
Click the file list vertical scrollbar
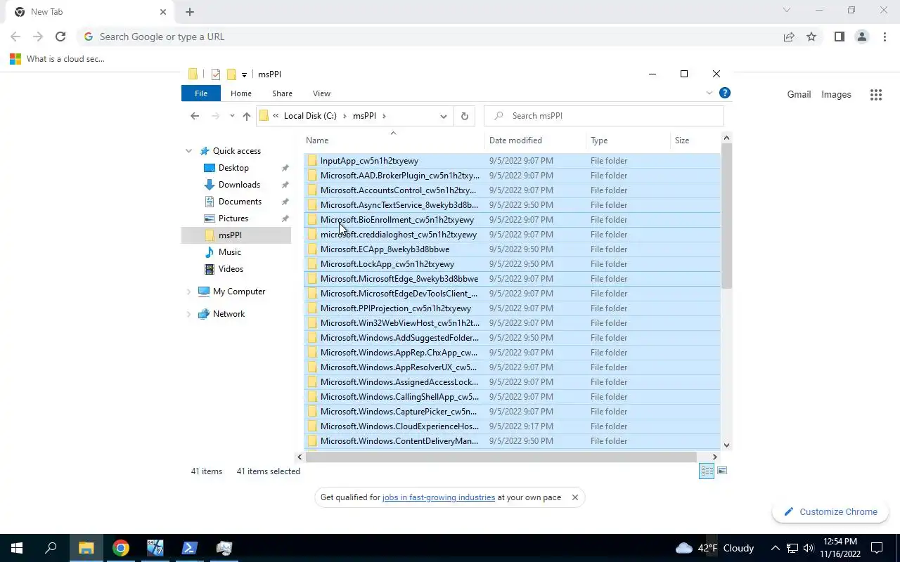pos(726,216)
